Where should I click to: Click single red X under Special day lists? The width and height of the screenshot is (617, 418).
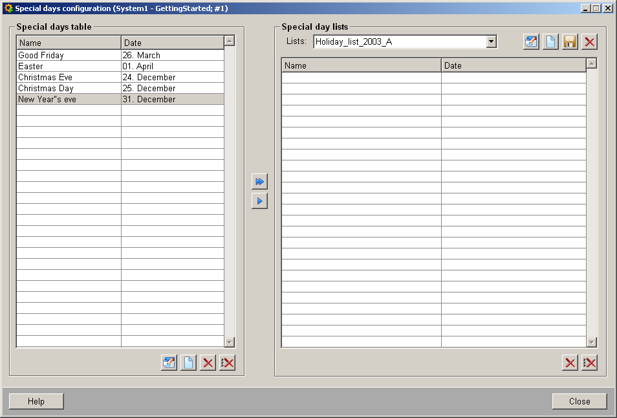point(570,363)
